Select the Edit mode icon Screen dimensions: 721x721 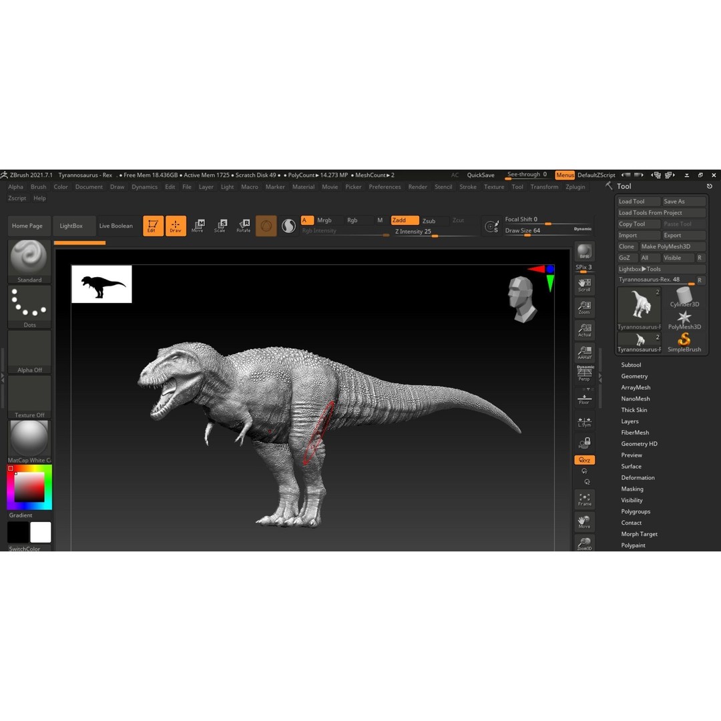pyautogui.click(x=153, y=226)
